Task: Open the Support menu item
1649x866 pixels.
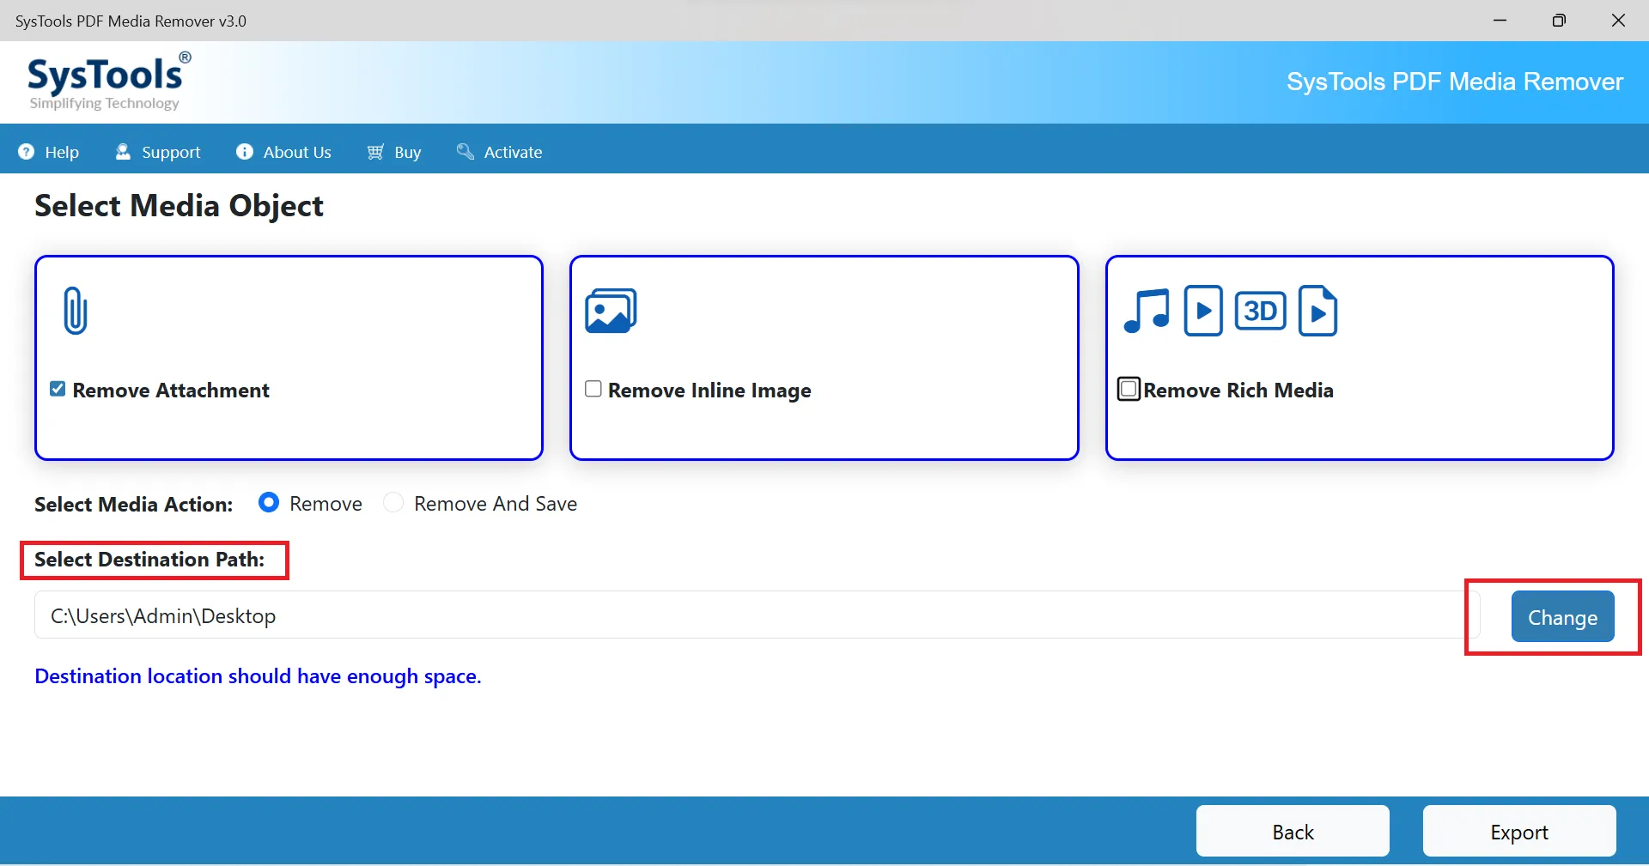Action: tap(158, 152)
